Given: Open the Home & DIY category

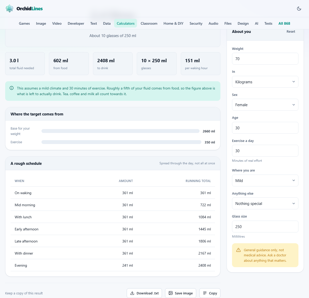Looking at the screenshot, I should pos(174,23).
